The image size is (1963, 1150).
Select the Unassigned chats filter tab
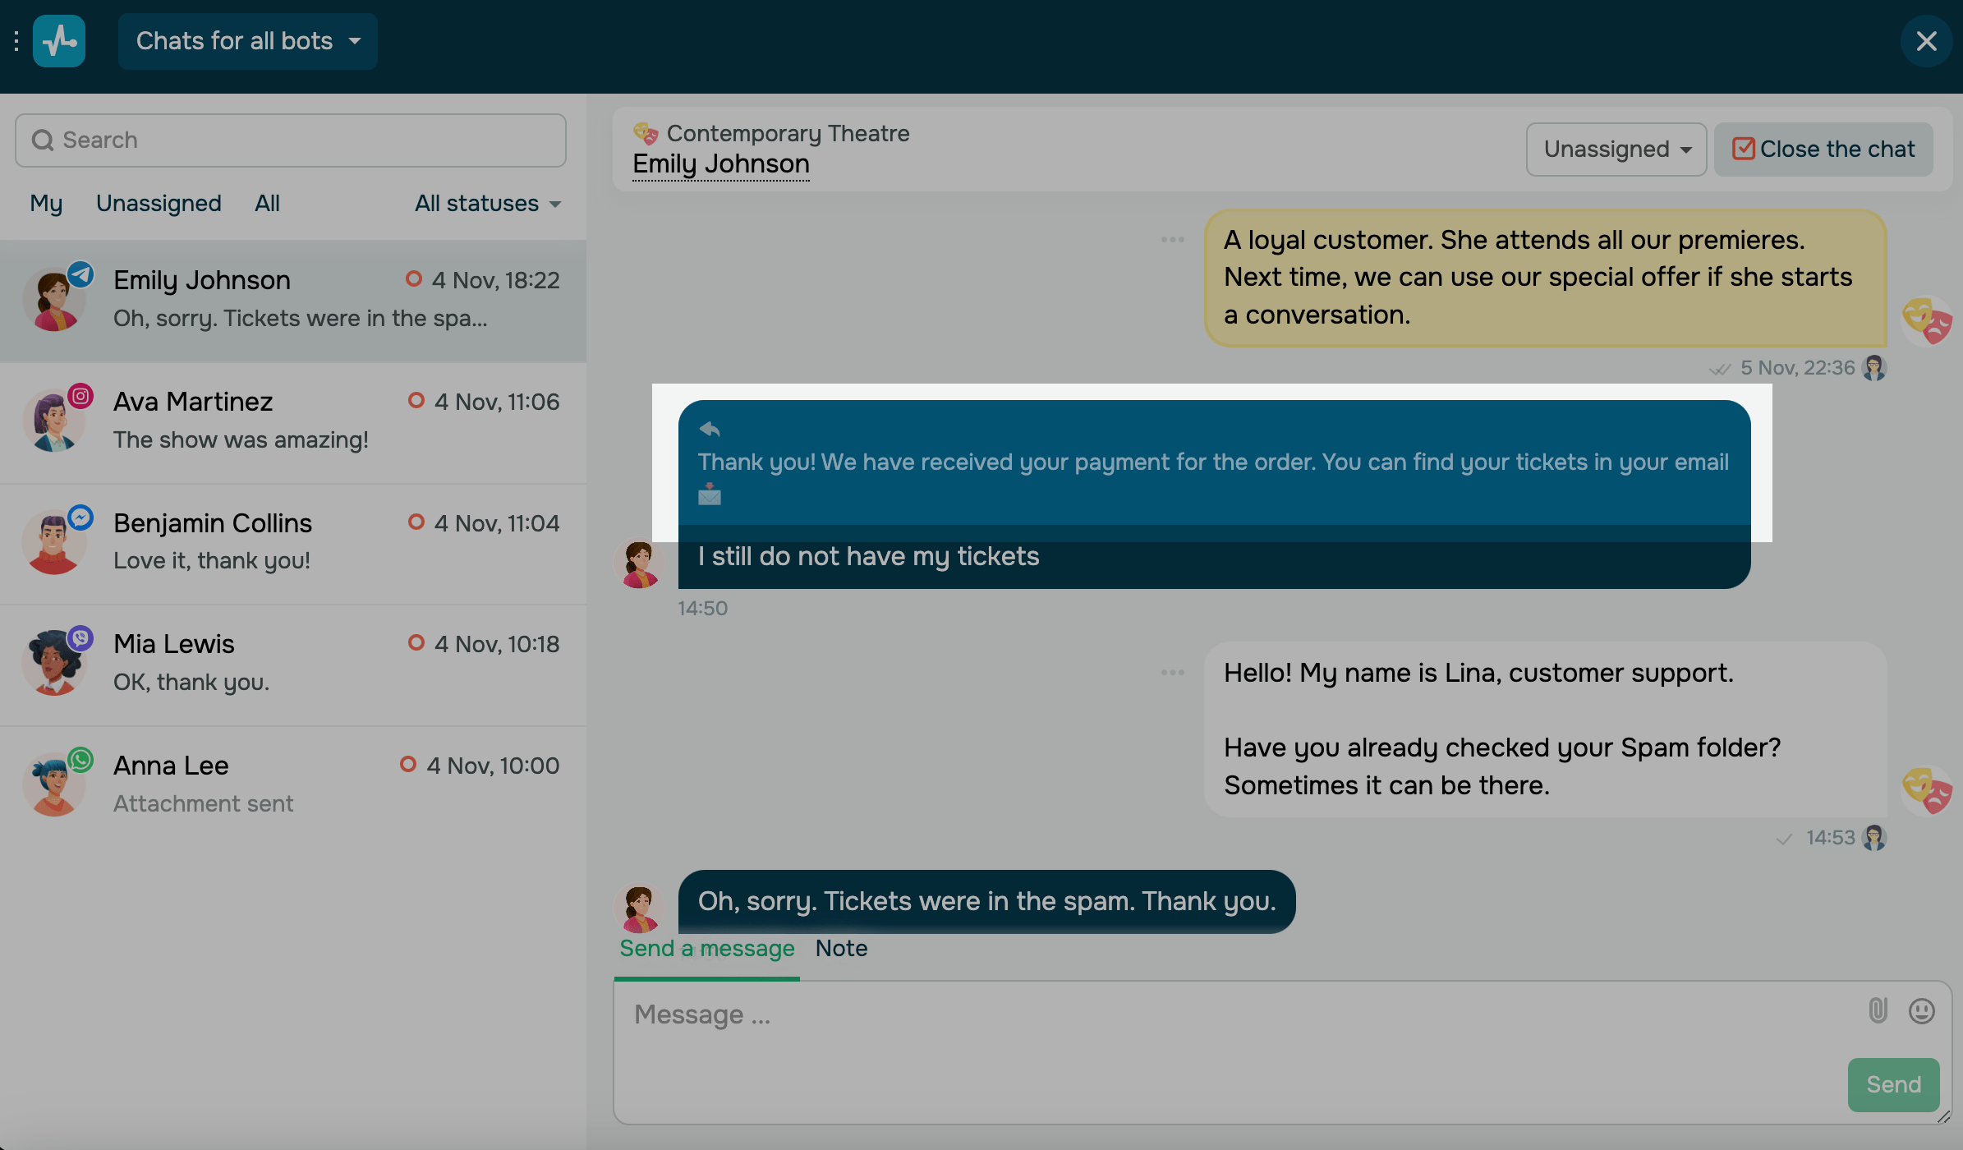coord(159,204)
